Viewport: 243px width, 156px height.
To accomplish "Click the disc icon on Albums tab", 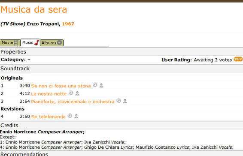I will pos(59,42).
